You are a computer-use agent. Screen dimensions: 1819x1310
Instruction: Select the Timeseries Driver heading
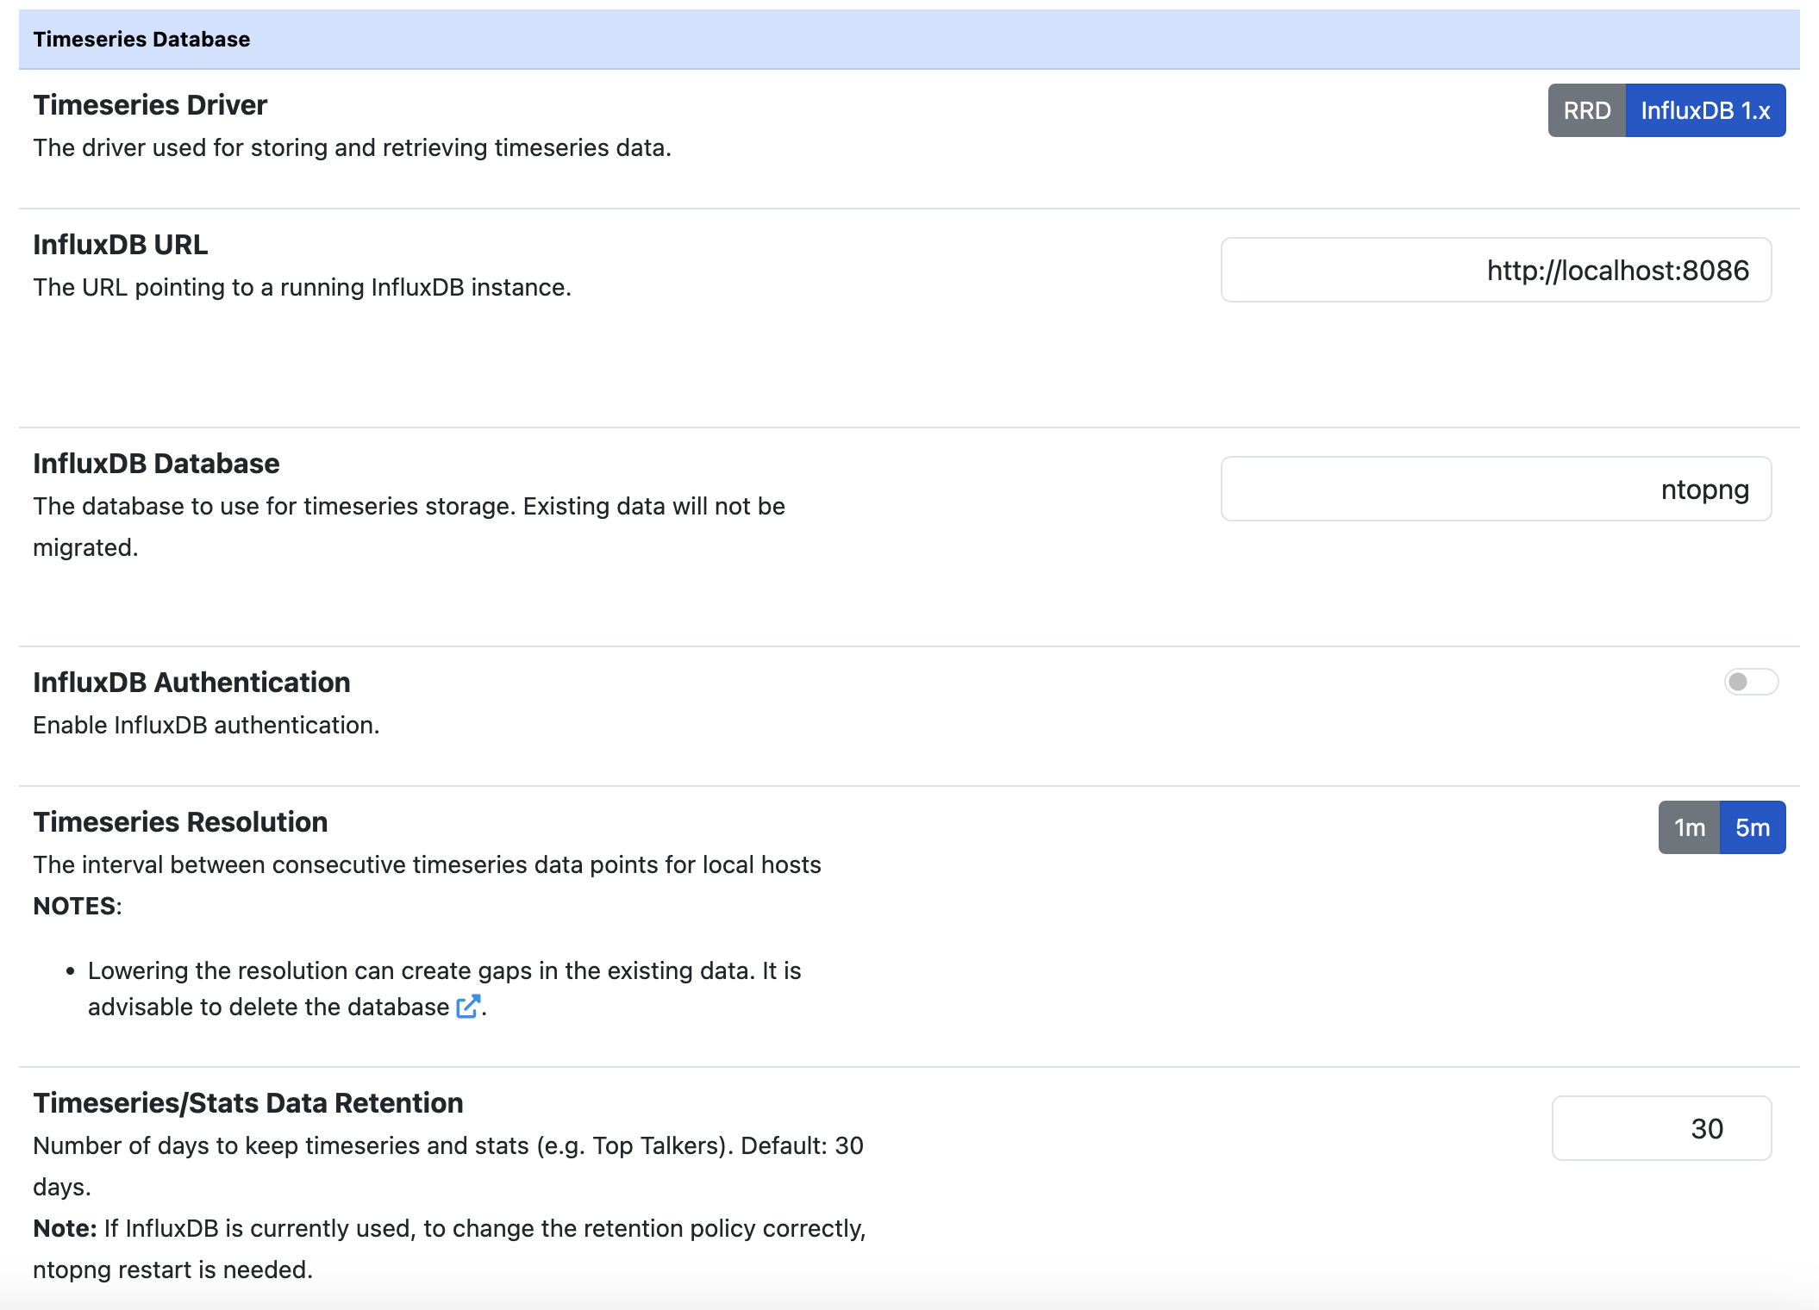150,105
